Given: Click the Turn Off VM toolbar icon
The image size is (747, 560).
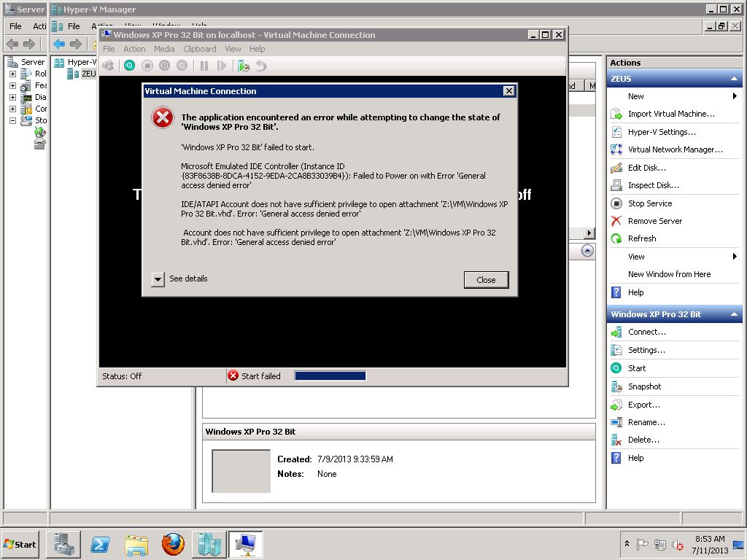Looking at the screenshot, I should [147, 66].
